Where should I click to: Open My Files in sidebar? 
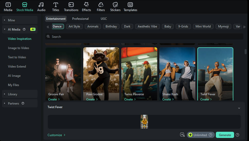[14, 85]
